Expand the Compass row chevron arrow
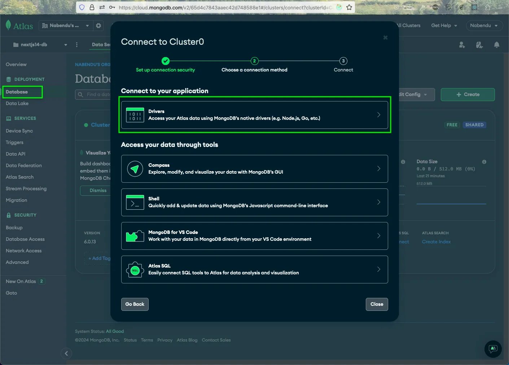This screenshot has height=365, width=509. coord(378,169)
